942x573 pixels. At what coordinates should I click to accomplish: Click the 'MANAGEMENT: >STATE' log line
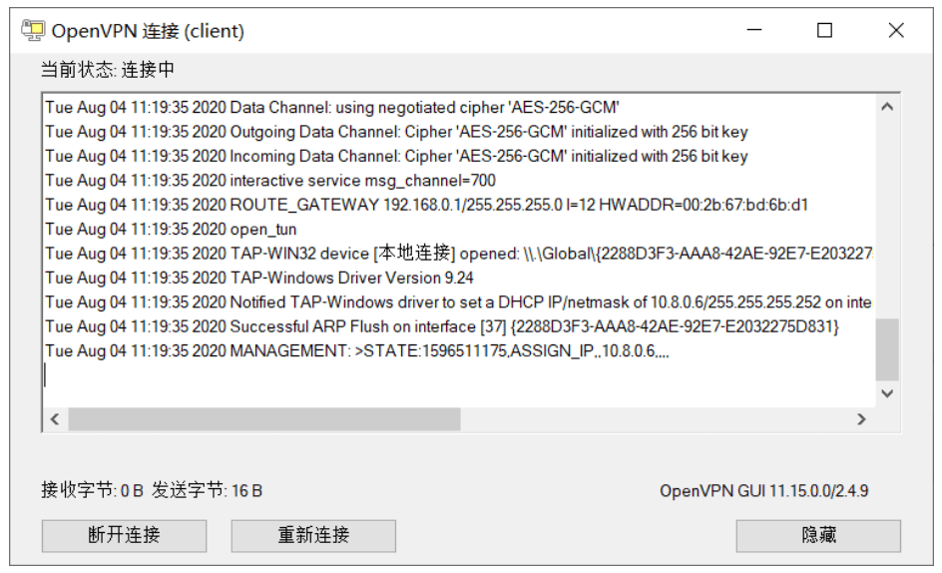[357, 351]
